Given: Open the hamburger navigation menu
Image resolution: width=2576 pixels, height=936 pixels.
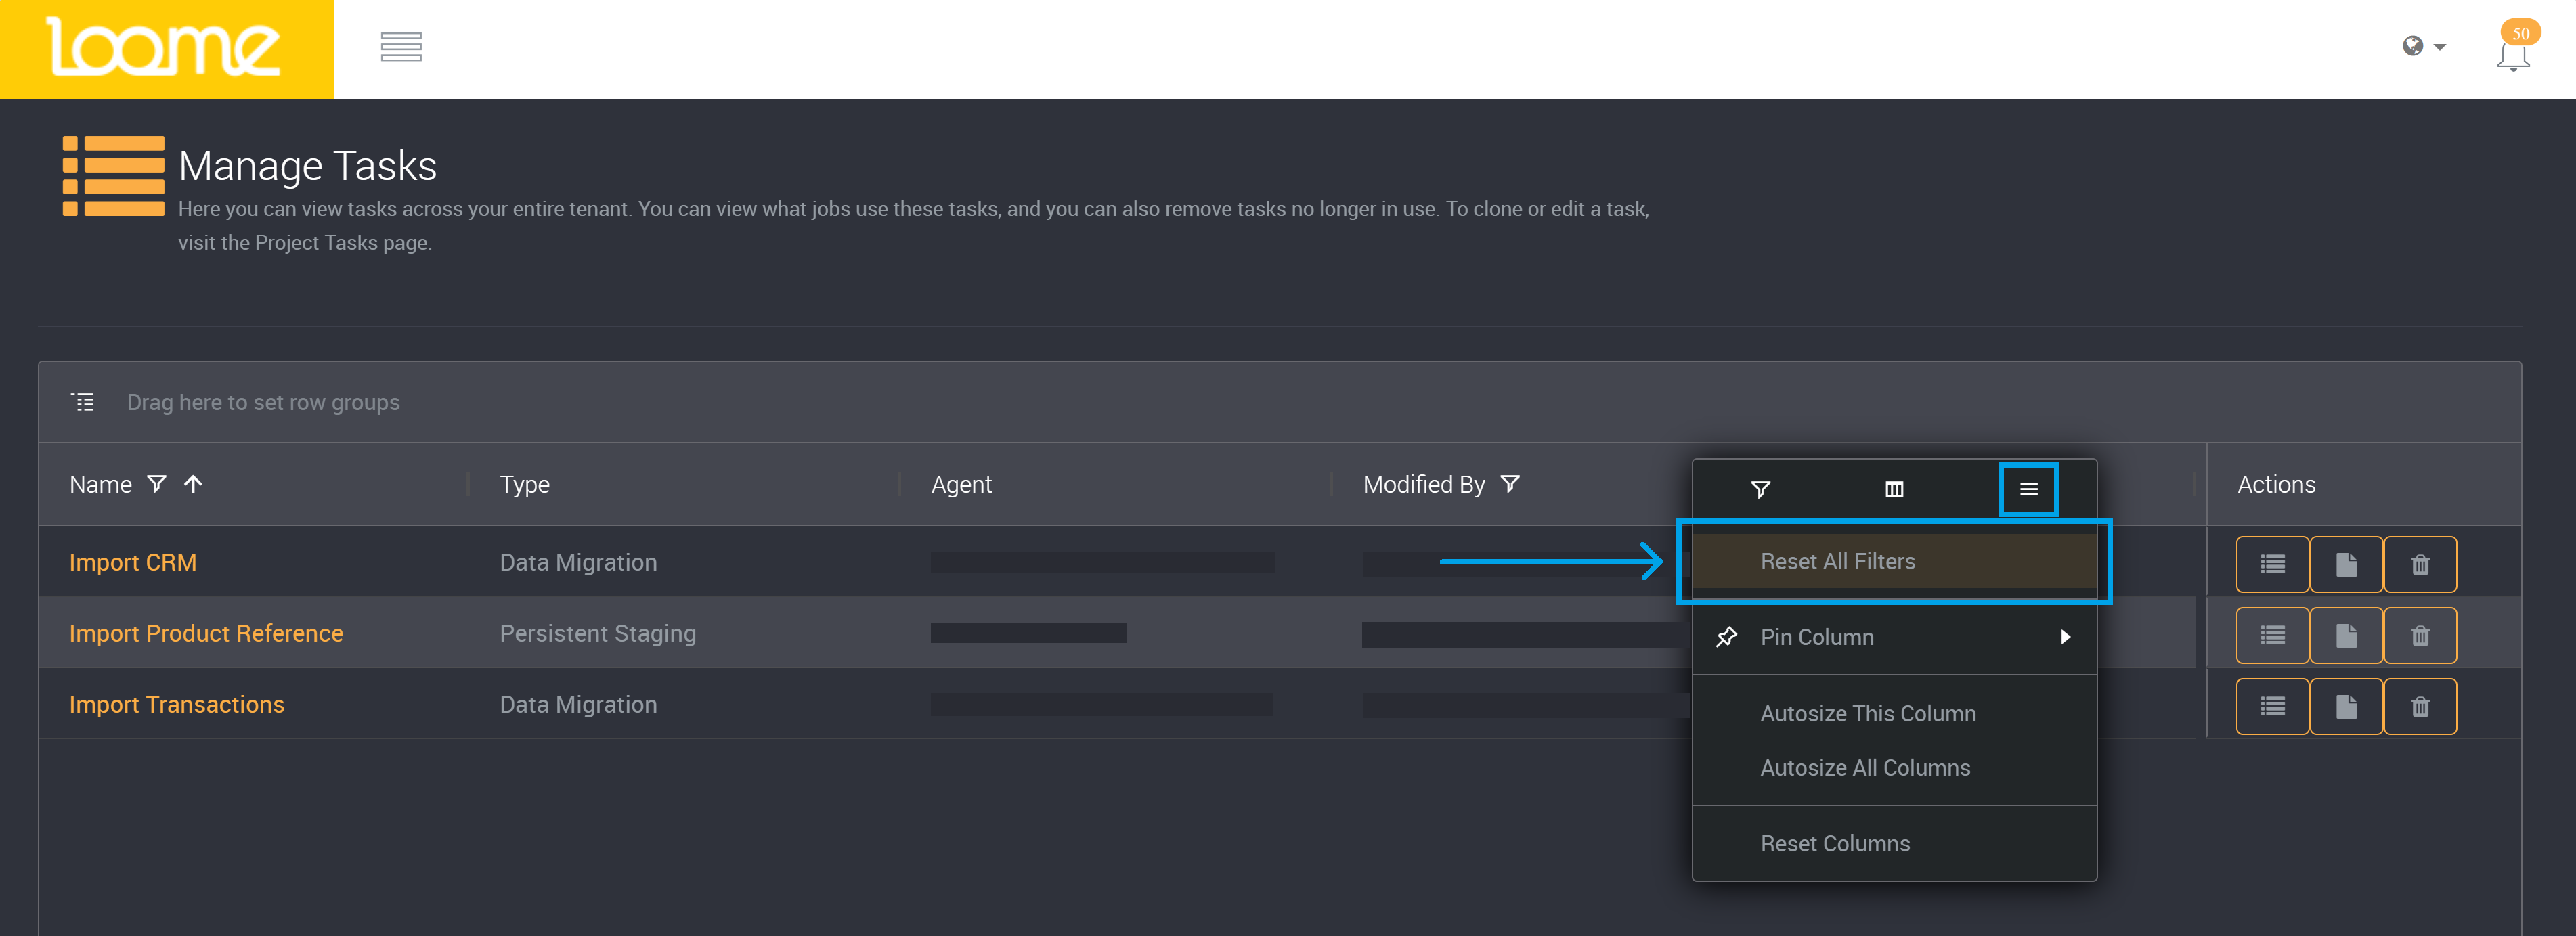Looking at the screenshot, I should 401,47.
